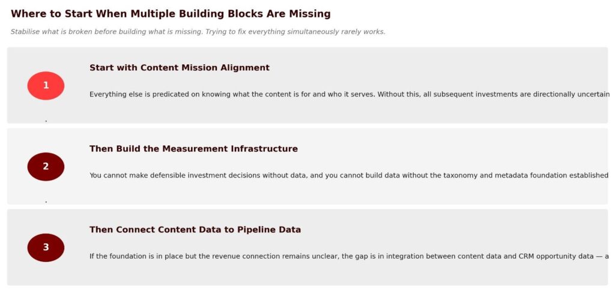Viewport: 615px width, 293px height.
Task: Select the dark red step 2 badge
Action: pyautogui.click(x=46, y=166)
